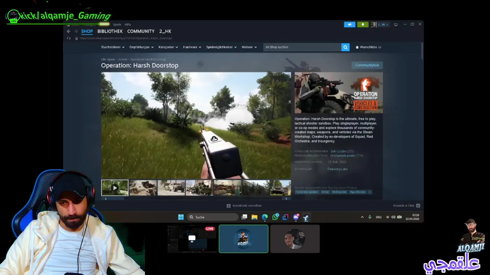Click the blue magnifier search button
490x275 pixels.
pos(345,47)
